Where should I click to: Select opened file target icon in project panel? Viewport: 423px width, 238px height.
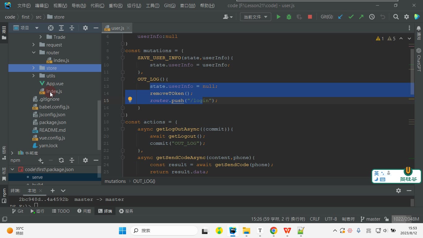(51, 28)
